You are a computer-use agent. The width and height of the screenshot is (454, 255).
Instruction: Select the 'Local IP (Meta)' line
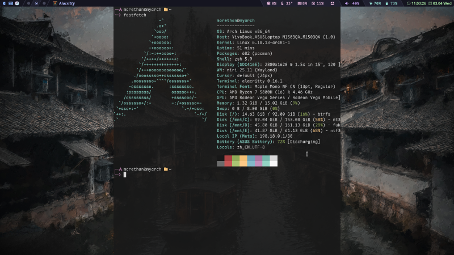tap(254, 136)
